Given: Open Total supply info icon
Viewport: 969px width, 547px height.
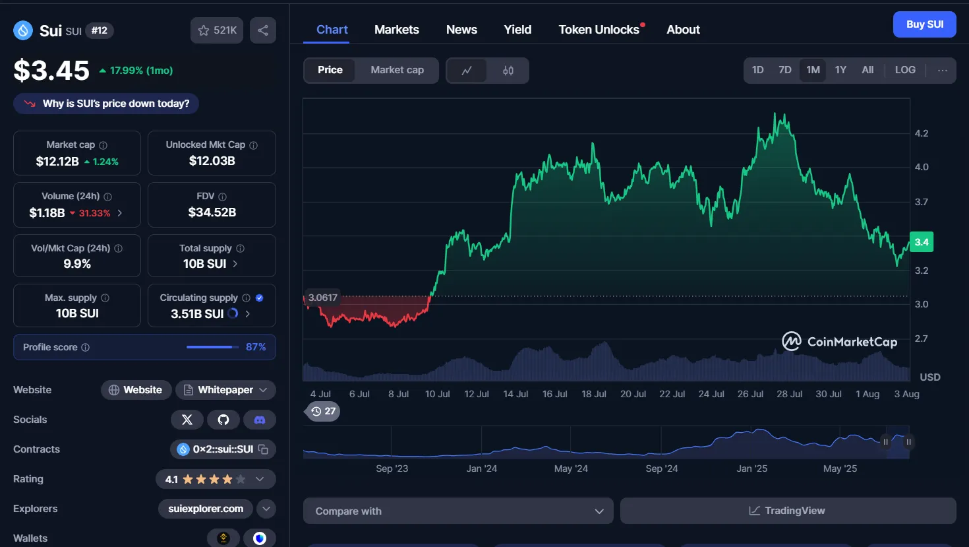Looking at the screenshot, I should tap(240, 249).
